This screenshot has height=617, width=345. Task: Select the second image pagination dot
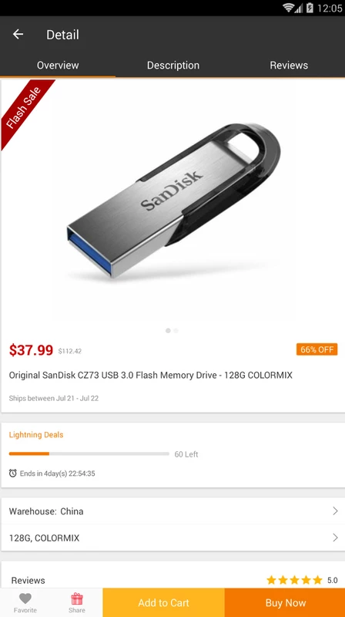(176, 331)
